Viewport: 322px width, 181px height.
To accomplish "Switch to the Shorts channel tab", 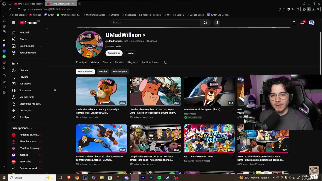I will tap(107, 62).
